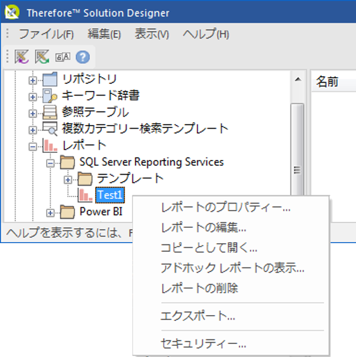Viewport: 356px width, 357px height.
Task: Click the Test1 report chart icon
Action: pyautogui.click(x=85, y=195)
